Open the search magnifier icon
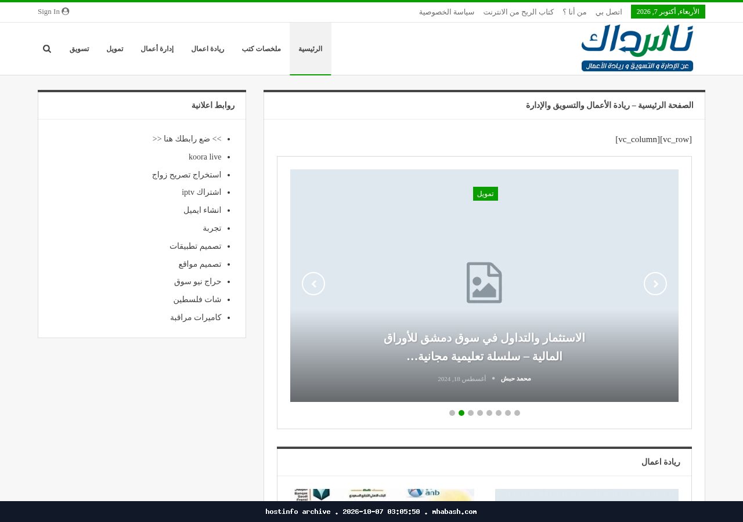The width and height of the screenshot is (743, 522). (47, 49)
